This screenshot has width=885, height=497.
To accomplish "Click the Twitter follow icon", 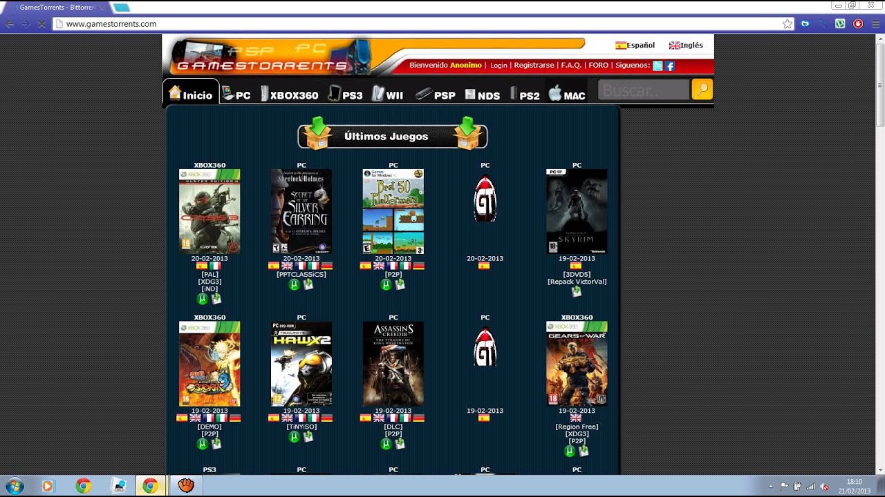I will pyautogui.click(x=658, y=66).
